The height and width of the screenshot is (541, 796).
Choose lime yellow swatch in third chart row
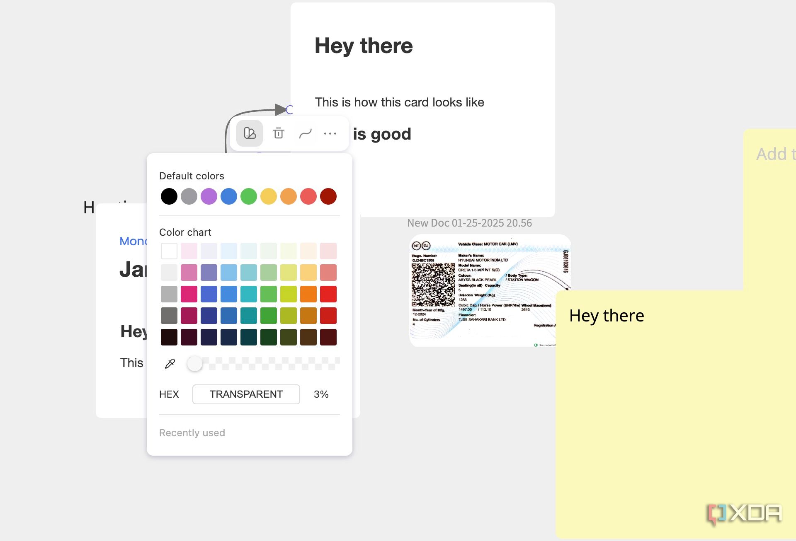click(289, 294)
